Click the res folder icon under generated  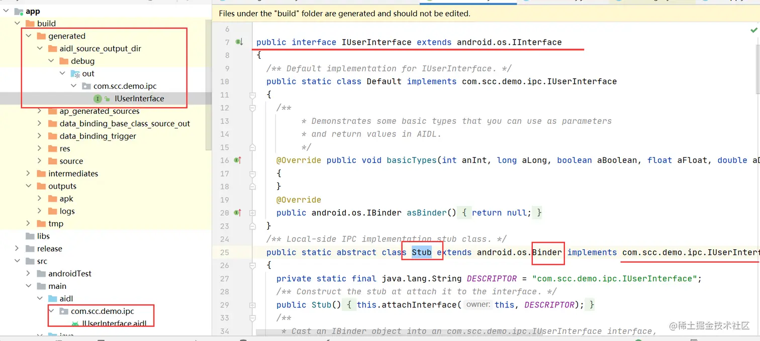click(52, 149)
